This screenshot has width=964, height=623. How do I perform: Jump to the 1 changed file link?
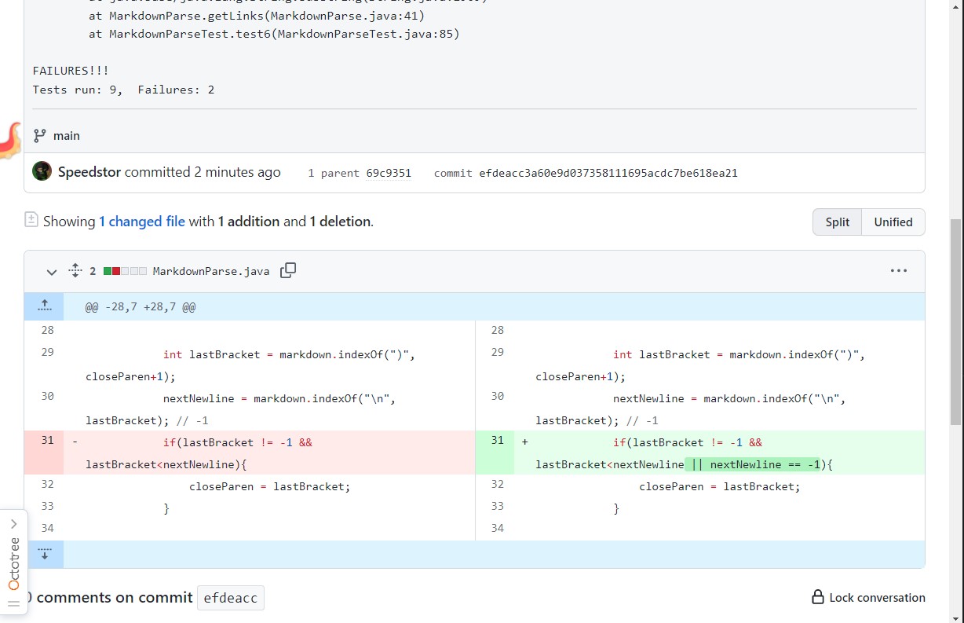pos(142,222)
